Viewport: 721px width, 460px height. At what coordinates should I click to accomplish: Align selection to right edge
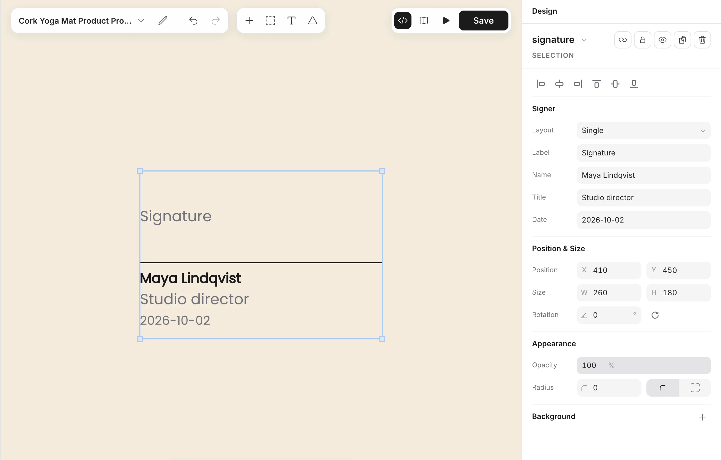(578, 84)
